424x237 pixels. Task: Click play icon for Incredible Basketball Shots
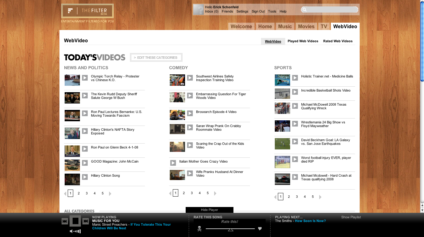pyautogui.click(x=295, y=92)
